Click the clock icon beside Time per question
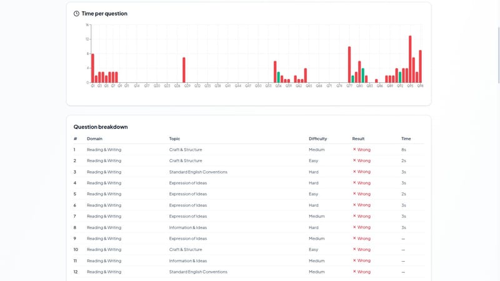 point(76,13)
